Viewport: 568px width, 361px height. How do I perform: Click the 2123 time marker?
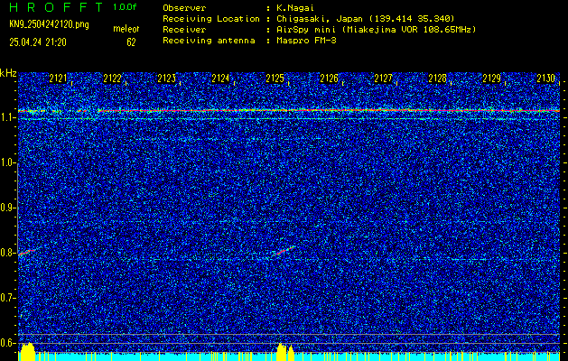pos(167,79)
